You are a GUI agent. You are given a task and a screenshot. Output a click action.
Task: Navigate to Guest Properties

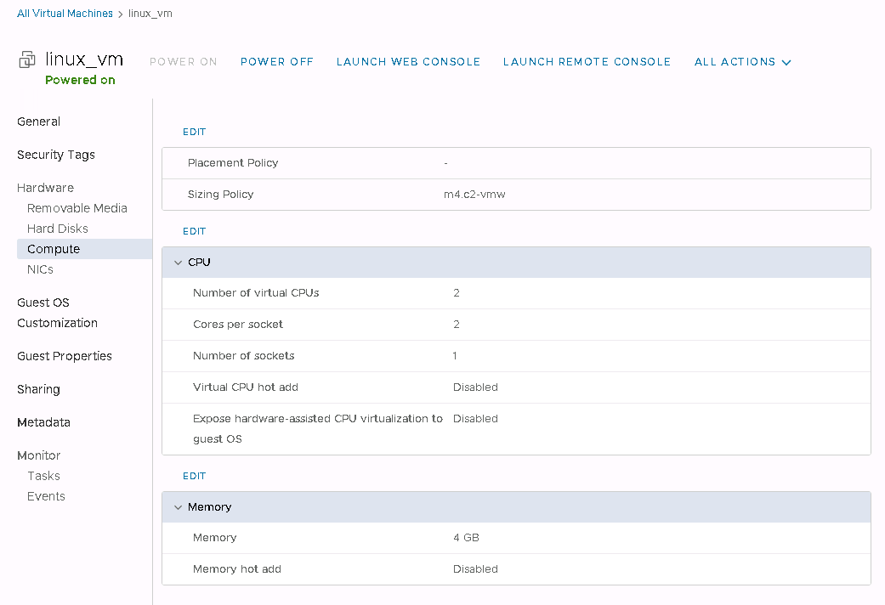65,356
